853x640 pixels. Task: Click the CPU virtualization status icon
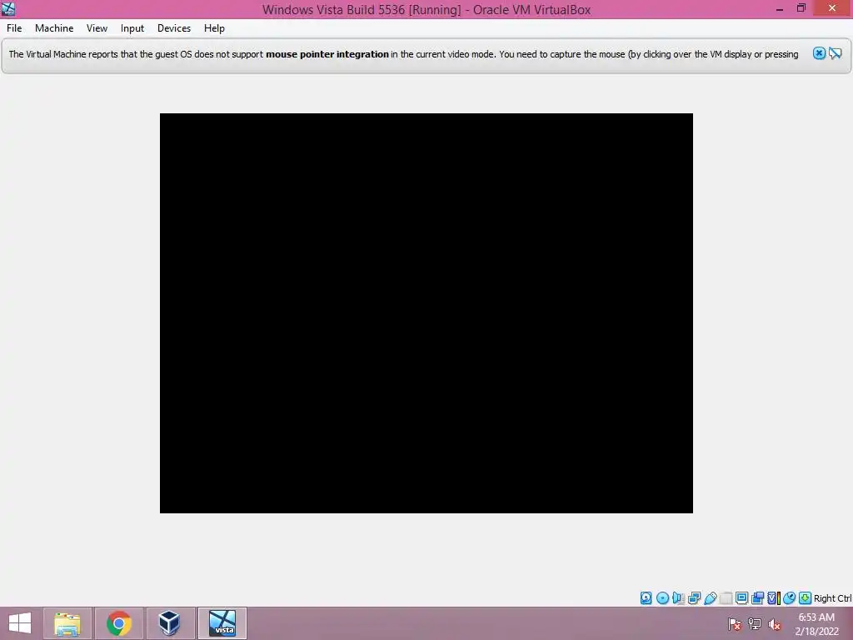773,598
